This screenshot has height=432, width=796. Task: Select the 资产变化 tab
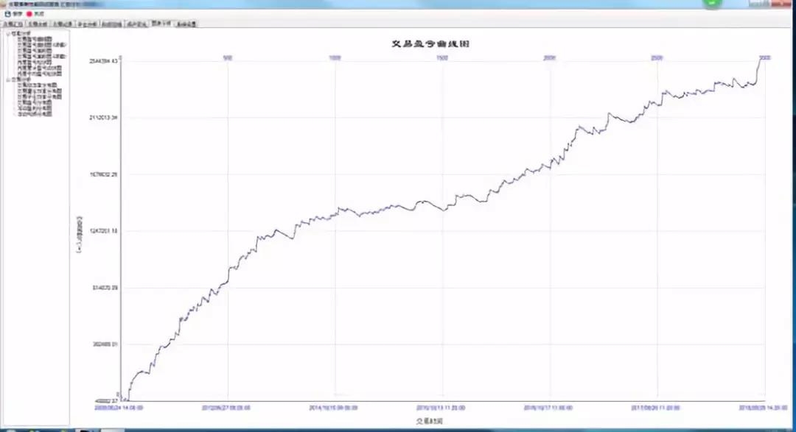(x=136, y=24)
